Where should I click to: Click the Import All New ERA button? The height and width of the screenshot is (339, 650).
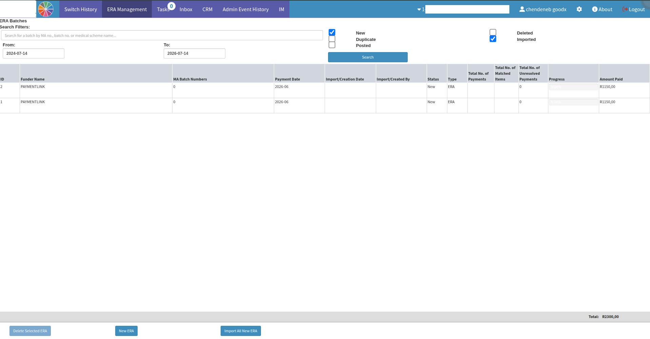click(241, 331)
